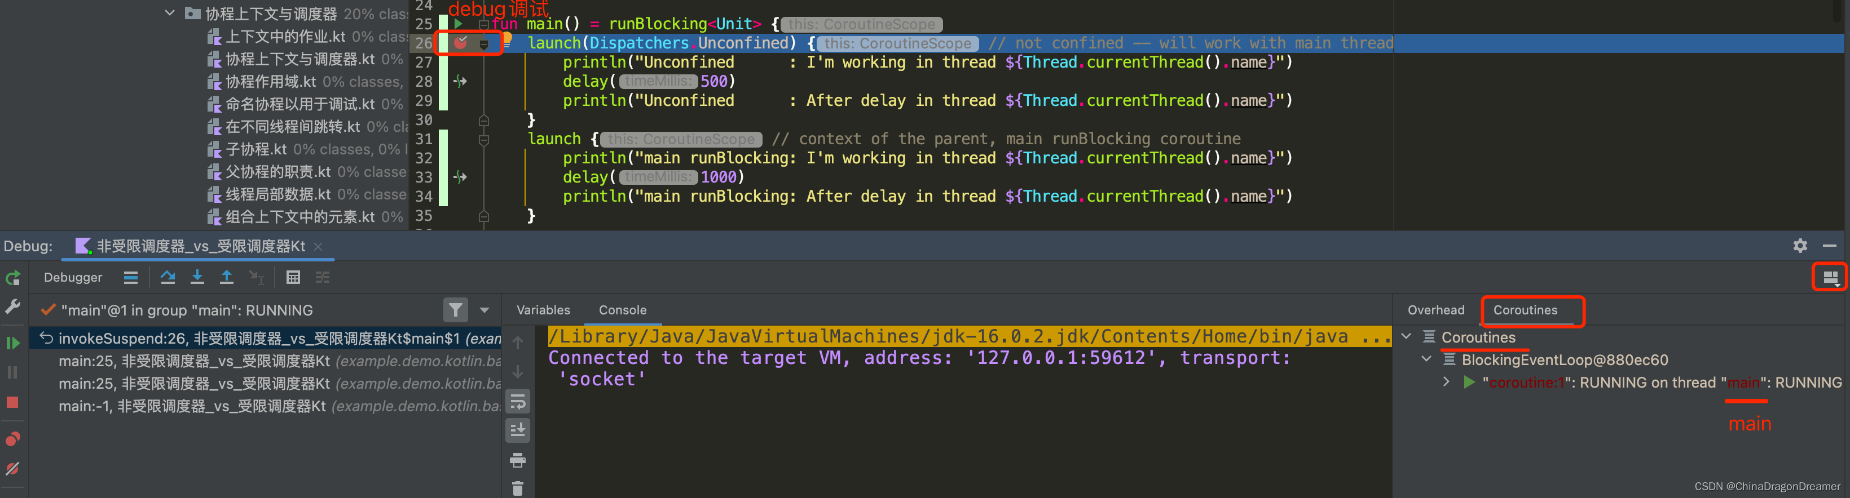Collapse the Coroutines root node
Viewport: 1850px width, 498px height.
(1406, 336)
